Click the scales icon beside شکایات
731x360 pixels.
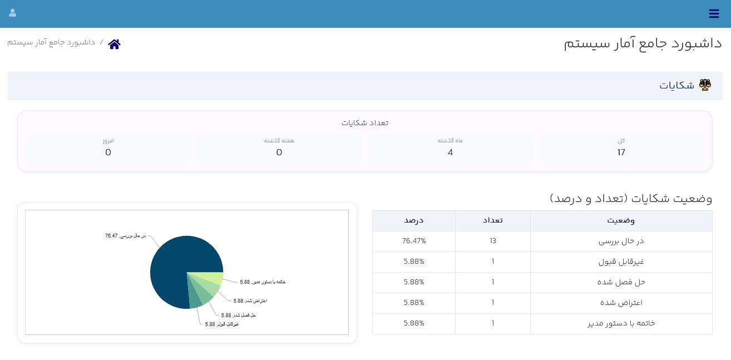point(705,85)
